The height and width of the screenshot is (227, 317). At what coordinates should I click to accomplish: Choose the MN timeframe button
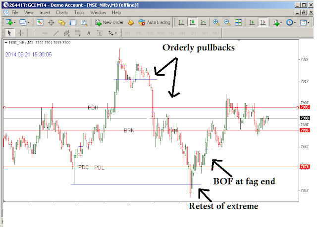coord(215,33)
